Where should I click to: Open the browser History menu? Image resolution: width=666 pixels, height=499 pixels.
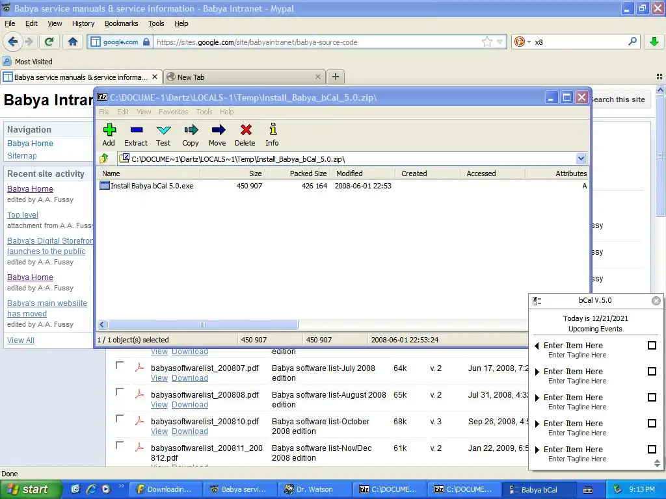click(x=83, y=23)
